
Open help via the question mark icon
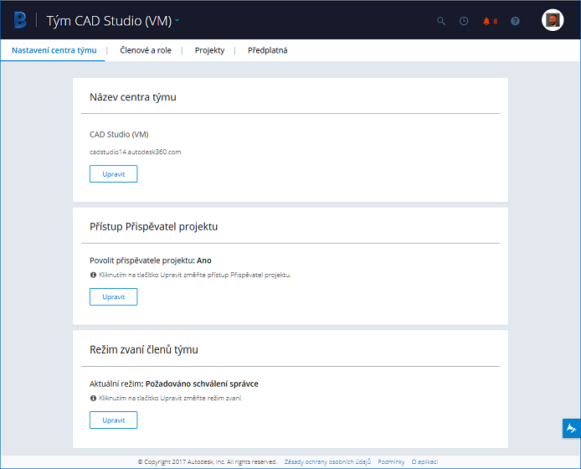pos(515,21)
